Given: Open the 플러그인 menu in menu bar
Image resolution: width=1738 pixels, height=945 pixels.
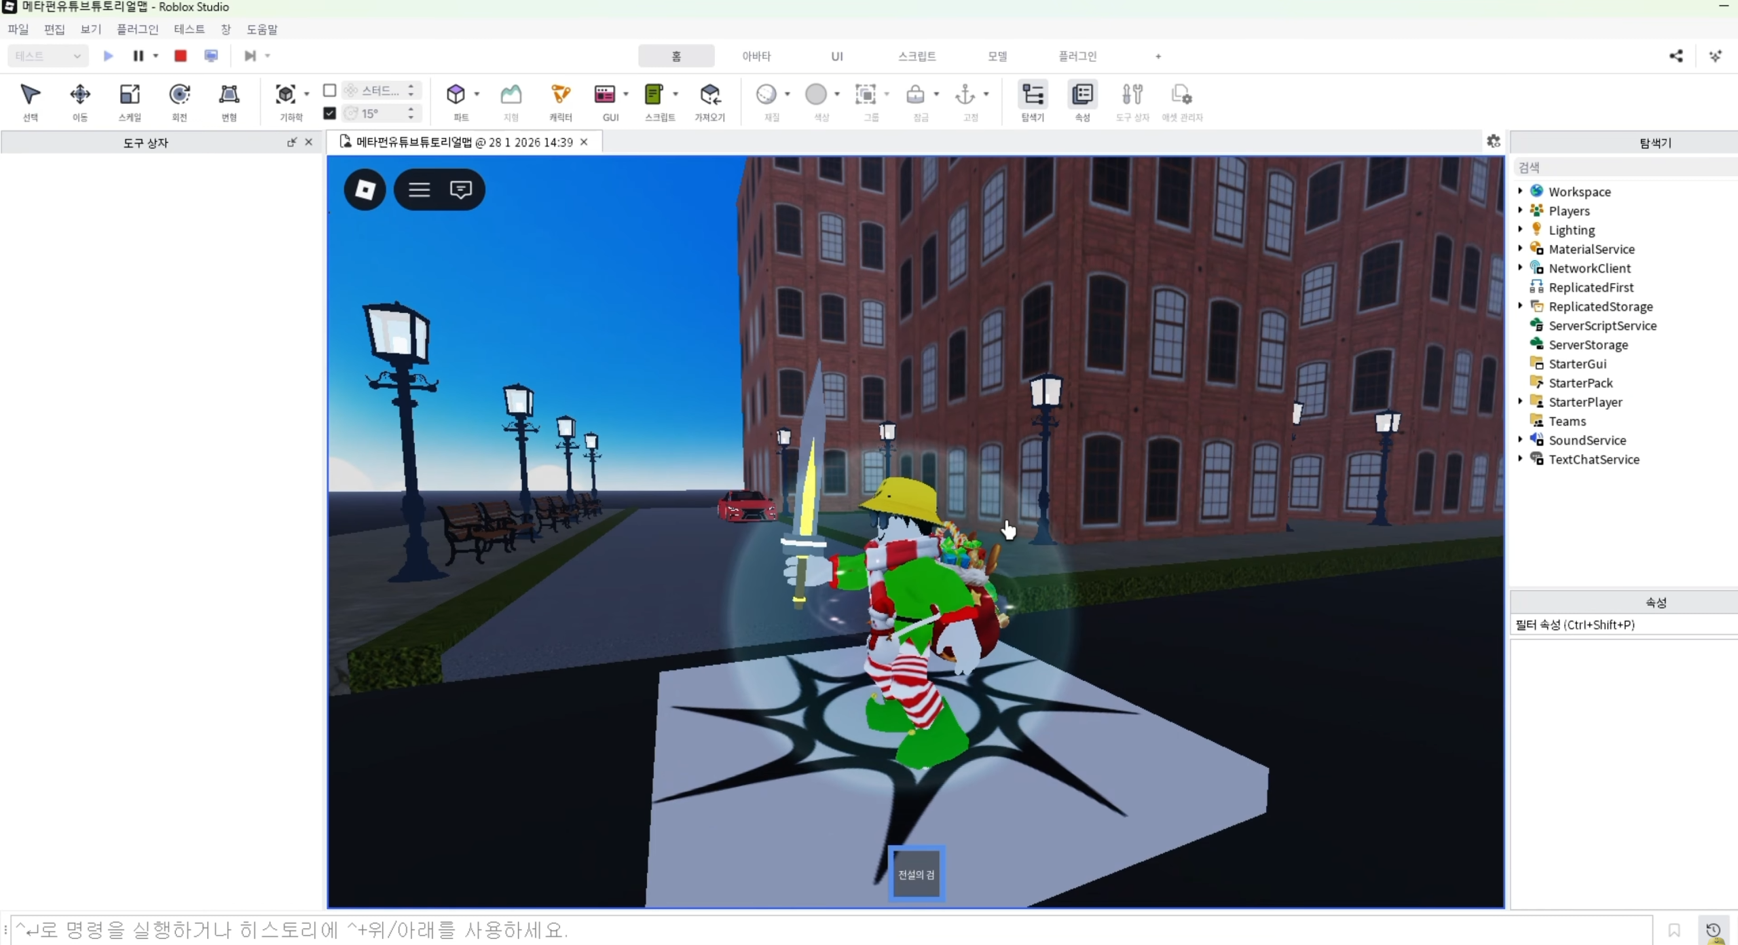Looking at the screenshot, I should [x=137, y=29].
